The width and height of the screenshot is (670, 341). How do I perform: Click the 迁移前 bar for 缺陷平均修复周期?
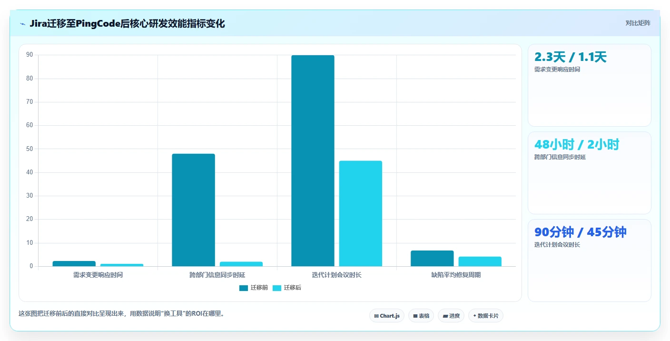[432, 258]
